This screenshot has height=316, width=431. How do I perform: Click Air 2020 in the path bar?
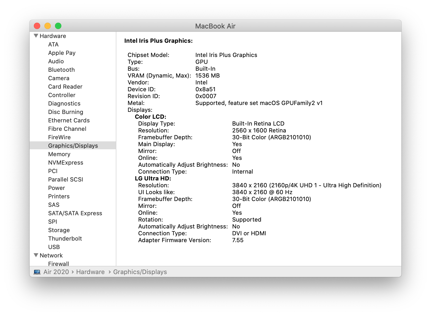[x=56, y=272]
